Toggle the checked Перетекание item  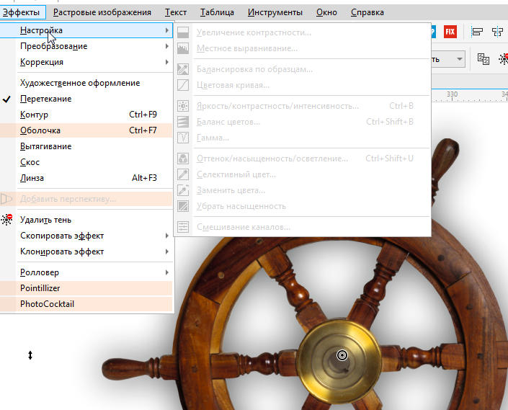86,99
